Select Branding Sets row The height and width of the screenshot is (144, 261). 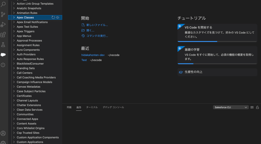tap(35, 68)
